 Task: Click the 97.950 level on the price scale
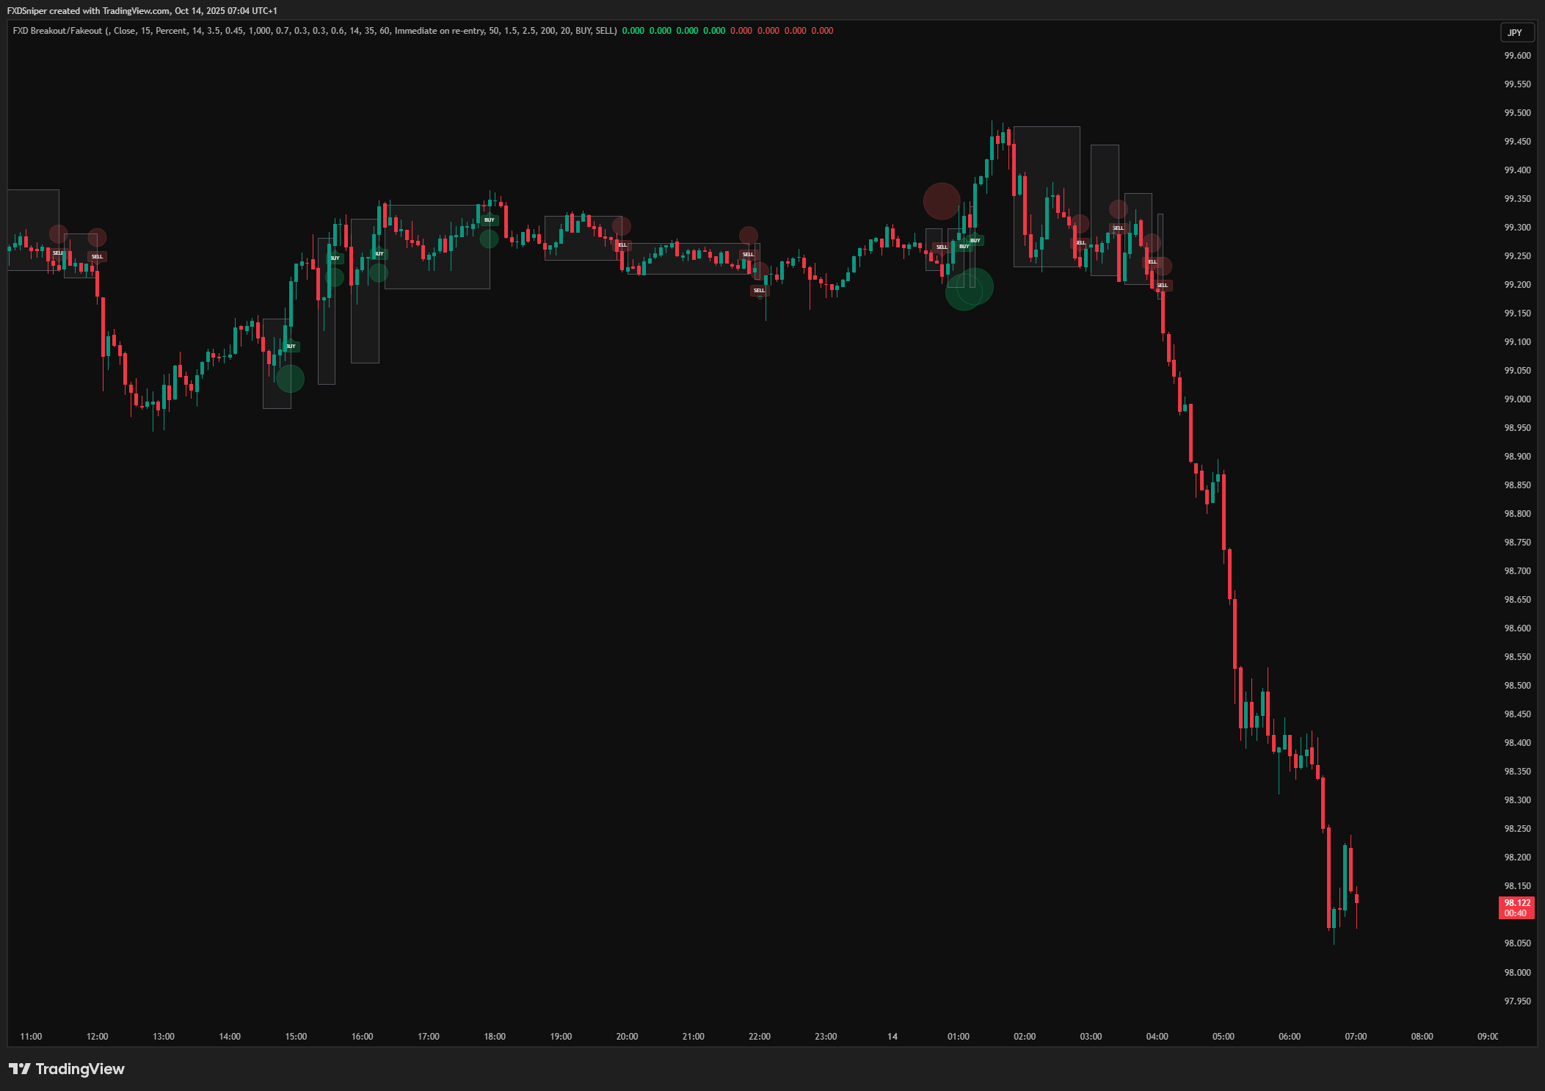coord(1517,1001)
